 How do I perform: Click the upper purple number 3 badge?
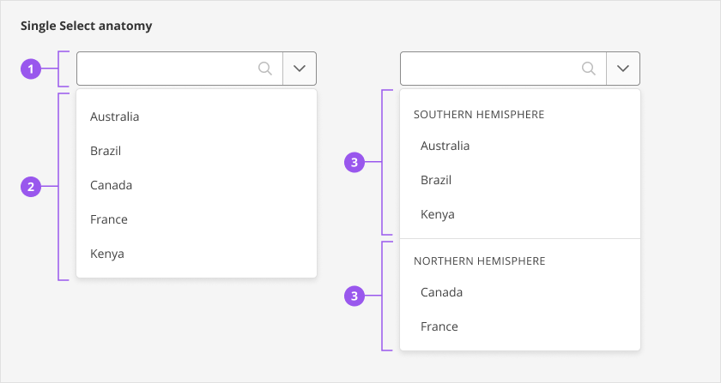pyautogui.click(x=354, y=162)
